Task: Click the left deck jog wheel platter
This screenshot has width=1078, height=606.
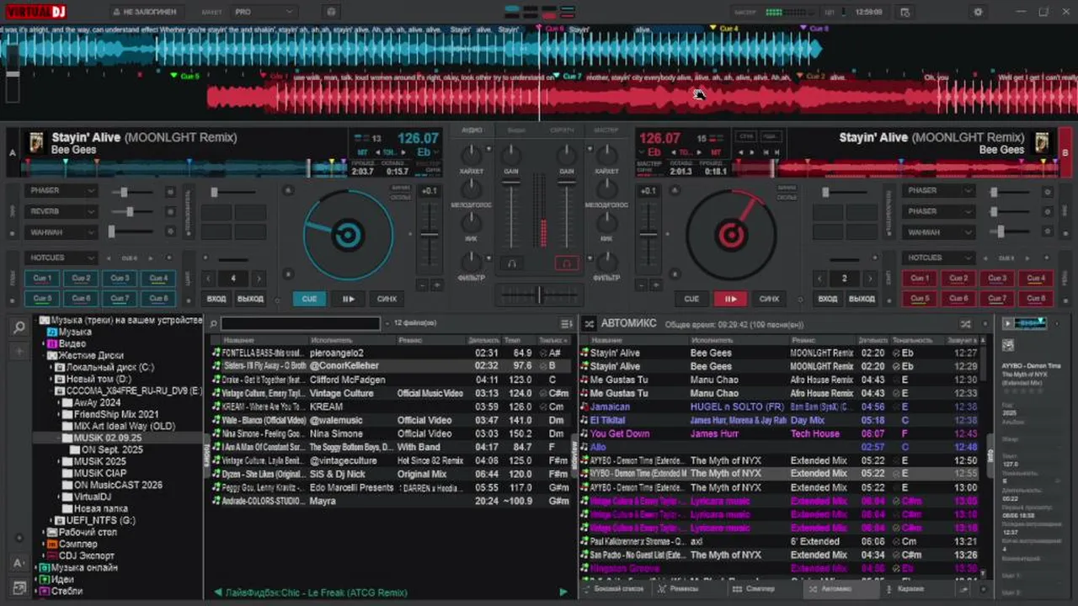Action: (x=348, y=235)
